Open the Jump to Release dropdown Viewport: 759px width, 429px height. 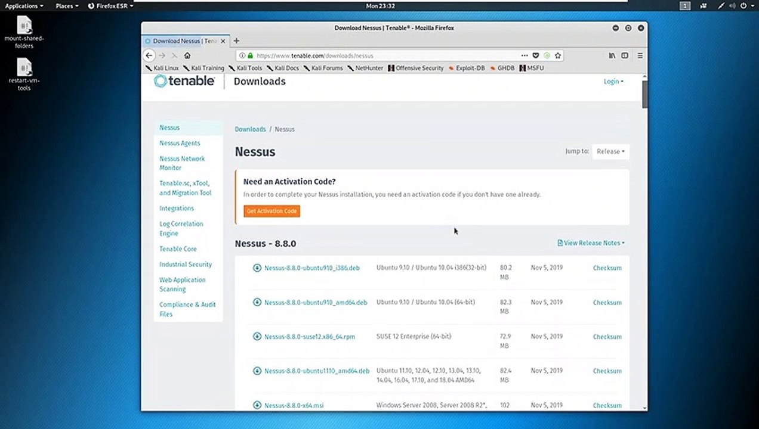pos(610,151)
